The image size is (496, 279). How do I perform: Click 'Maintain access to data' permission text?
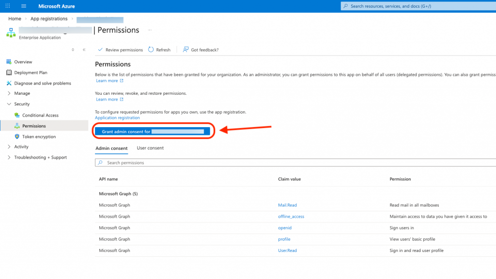click(438, 217)
